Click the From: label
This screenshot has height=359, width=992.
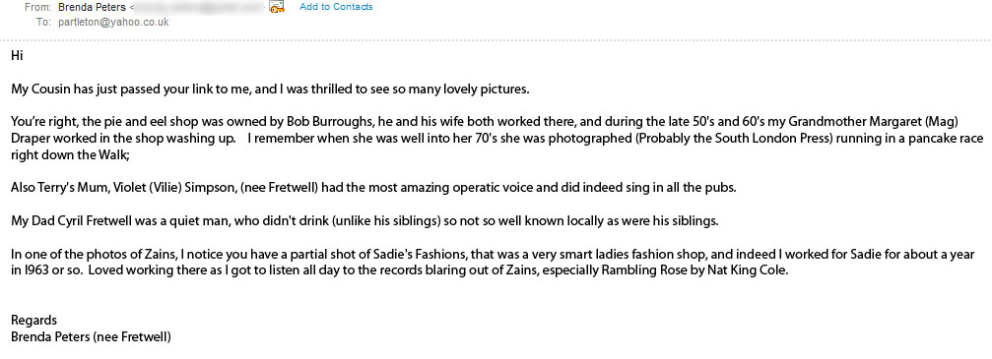pyautogui.click(x=37, y=8)
